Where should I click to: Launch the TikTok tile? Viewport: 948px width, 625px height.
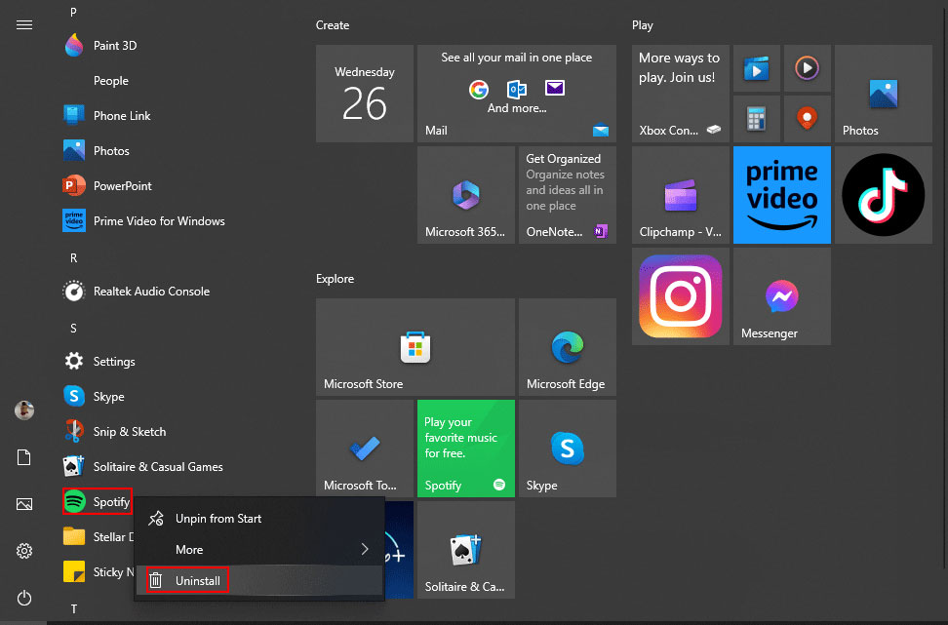(884, 195)
